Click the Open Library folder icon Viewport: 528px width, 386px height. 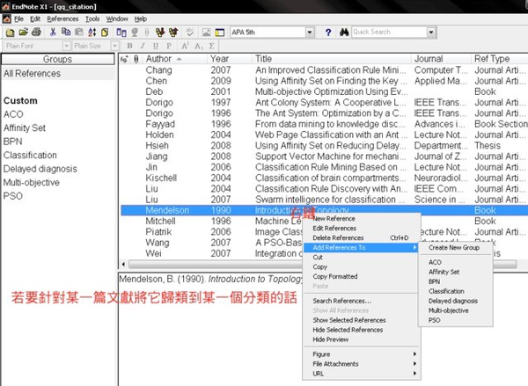coord(23,33)
